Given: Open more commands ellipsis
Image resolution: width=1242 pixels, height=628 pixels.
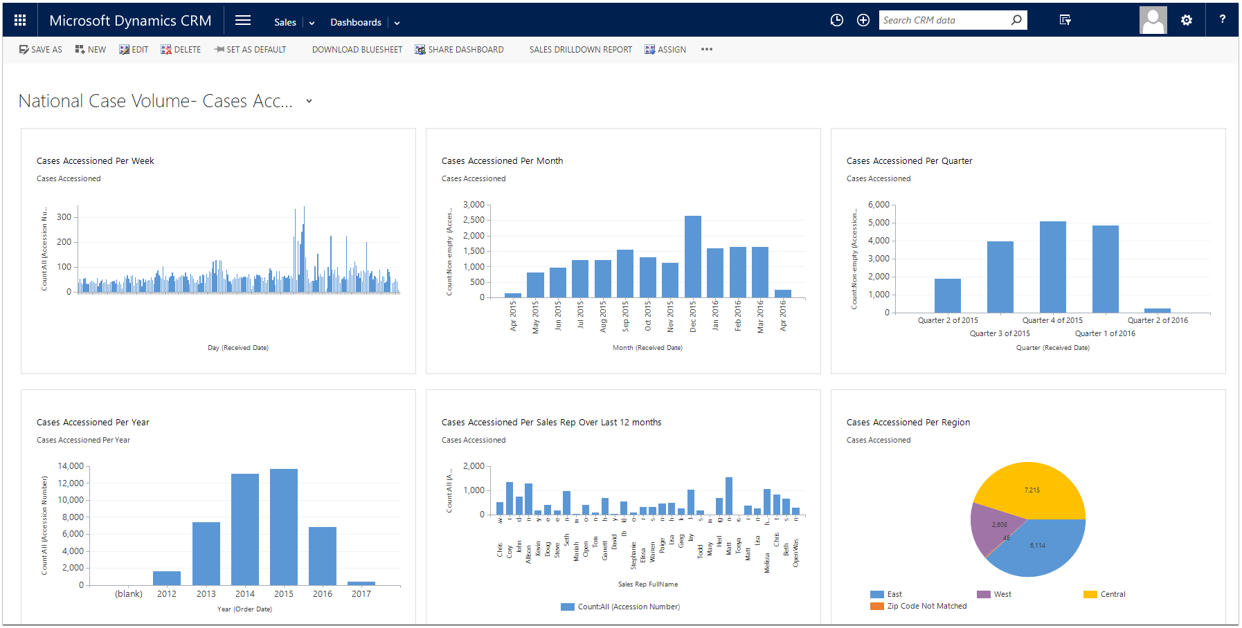Looking at the screenshot, I should click(707, 50).
